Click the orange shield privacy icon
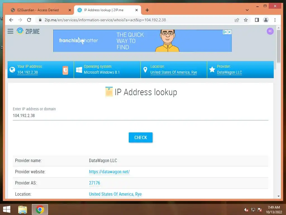Image resolution: width=286 pixels, height=215 pixels. [x=65, y=70]
